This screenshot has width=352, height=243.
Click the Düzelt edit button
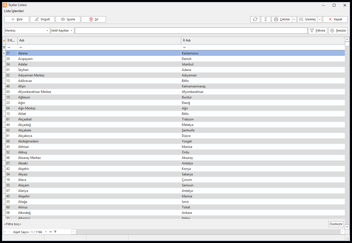pos(42,19)
